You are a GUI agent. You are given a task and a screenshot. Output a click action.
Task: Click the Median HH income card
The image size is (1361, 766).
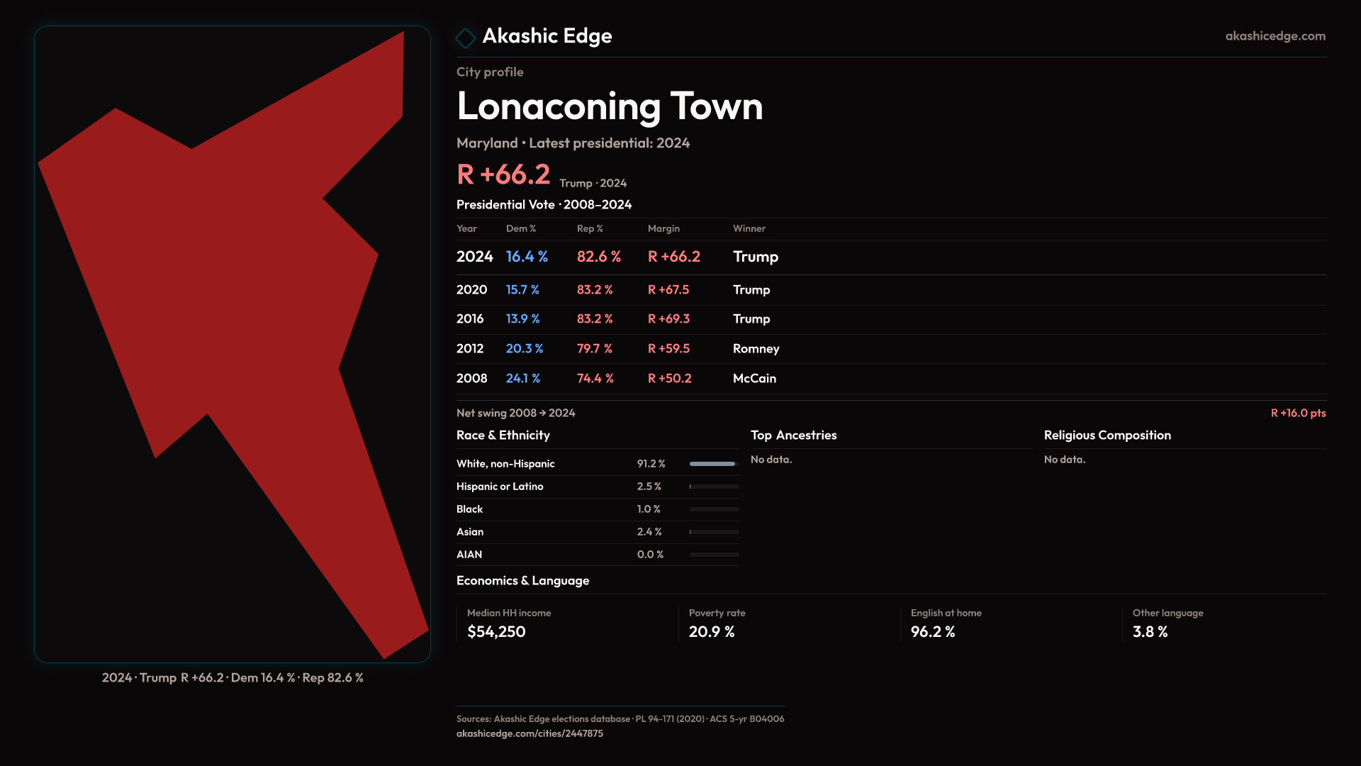(x=509, y=623)
